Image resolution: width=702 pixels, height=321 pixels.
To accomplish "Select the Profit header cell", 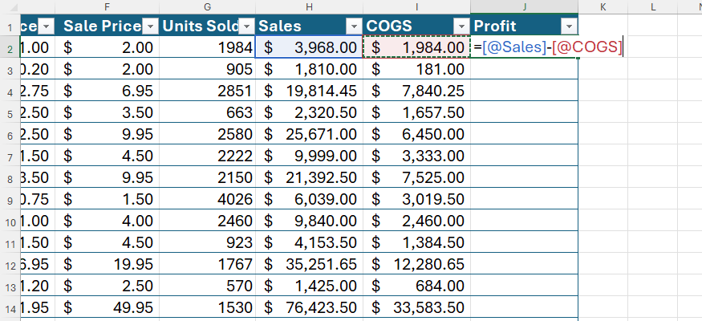I will point(524,26).
